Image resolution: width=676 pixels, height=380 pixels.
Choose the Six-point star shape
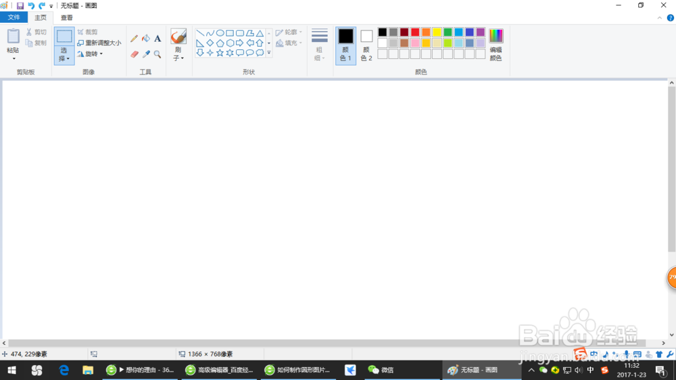pyautogui.click(x=230, y=53)
